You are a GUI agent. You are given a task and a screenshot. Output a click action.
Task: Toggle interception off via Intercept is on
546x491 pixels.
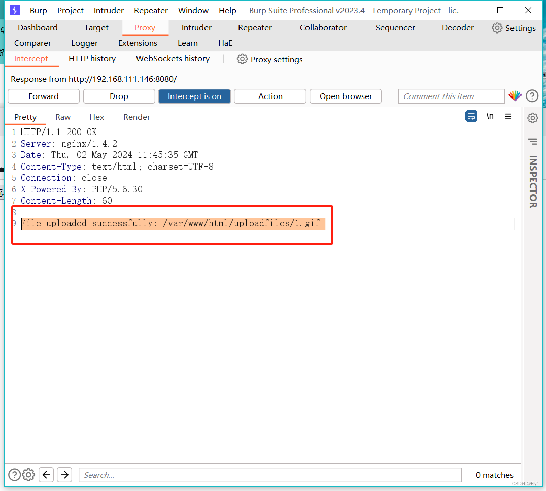pos(194,96)
